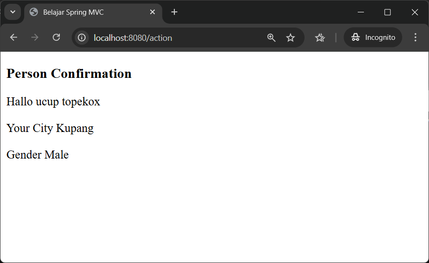Go back to the previous page
Viewport: 429px width, 263px height.
click(x=13, y=38)
